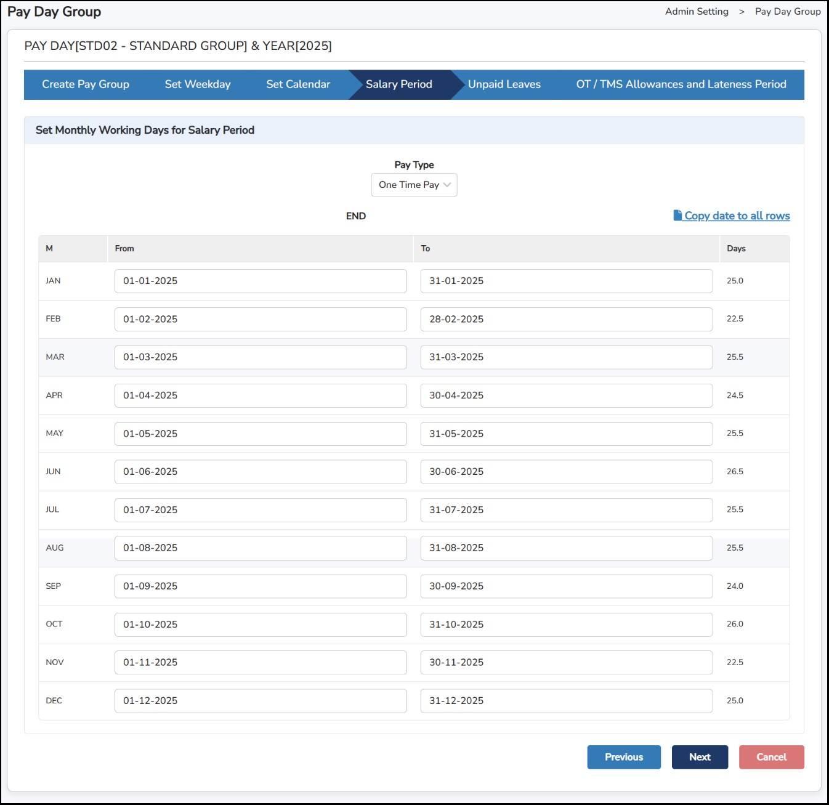Focus the JAN From date field
This screenshot has width=829, height=805.
(261, 281)
